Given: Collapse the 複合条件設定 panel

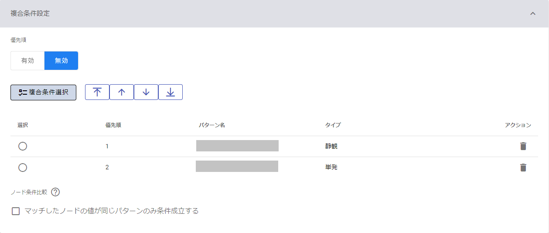Looking at the screenshot, I should [532, 14].
